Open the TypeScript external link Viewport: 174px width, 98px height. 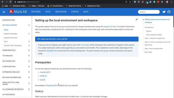tap(51, 85)
